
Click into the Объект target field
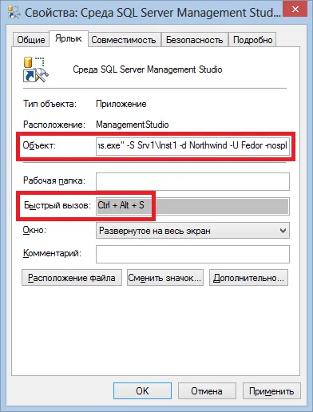tap(192, 146)
